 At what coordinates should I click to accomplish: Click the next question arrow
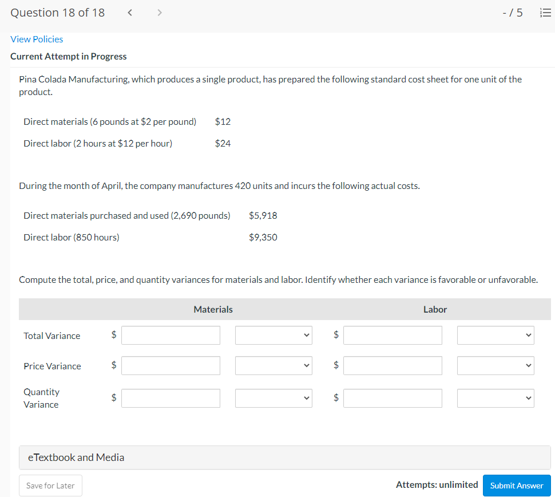click(x=160, y=12)
